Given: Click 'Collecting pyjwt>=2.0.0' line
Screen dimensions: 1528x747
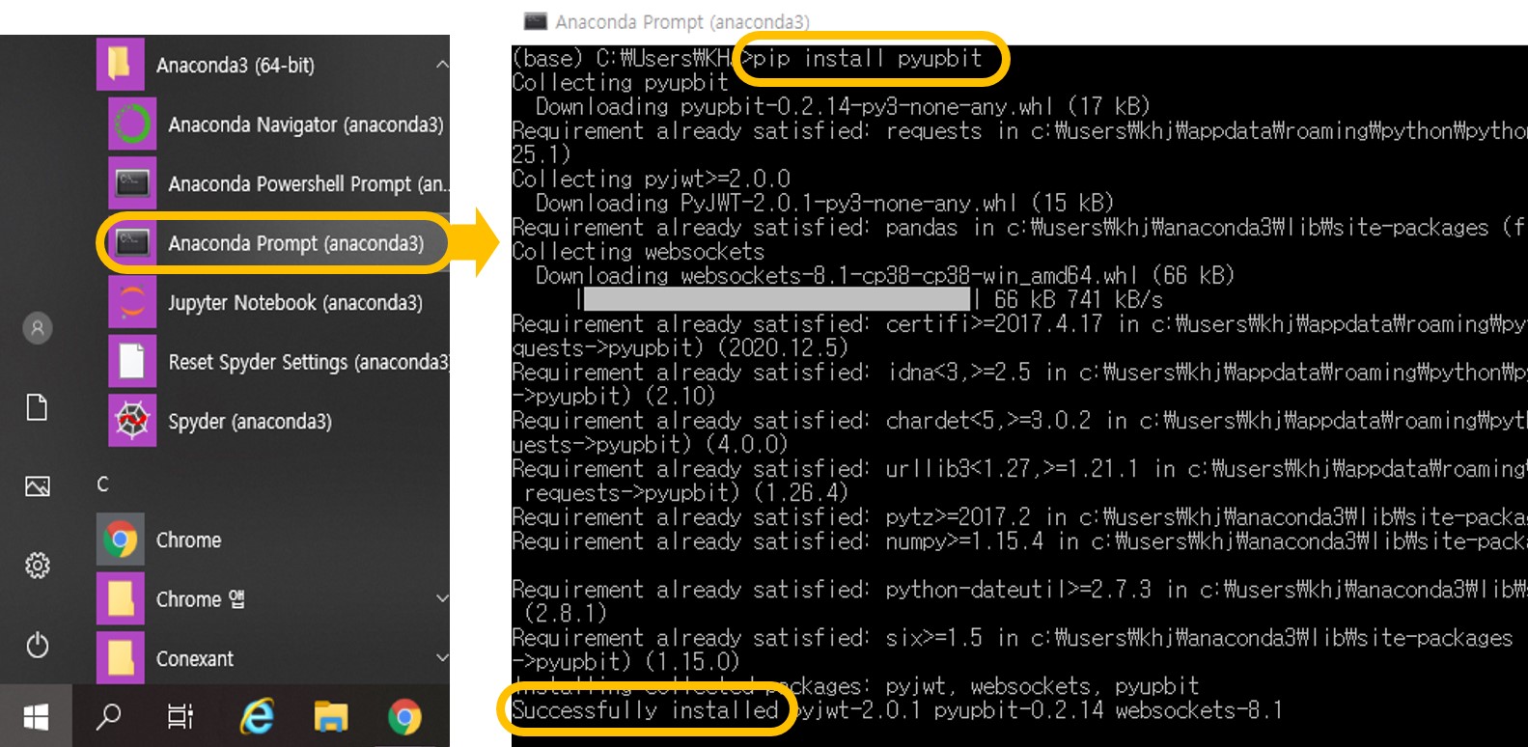Looking at the screenshot, I should tap(651, 180).
